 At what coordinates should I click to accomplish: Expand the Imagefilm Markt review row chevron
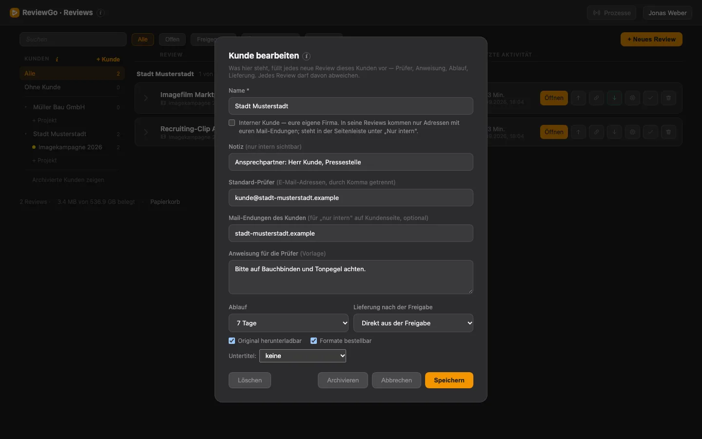click(146, 98)
